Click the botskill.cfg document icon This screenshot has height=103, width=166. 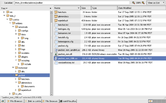pyautogui.click(x=56, y=37)
